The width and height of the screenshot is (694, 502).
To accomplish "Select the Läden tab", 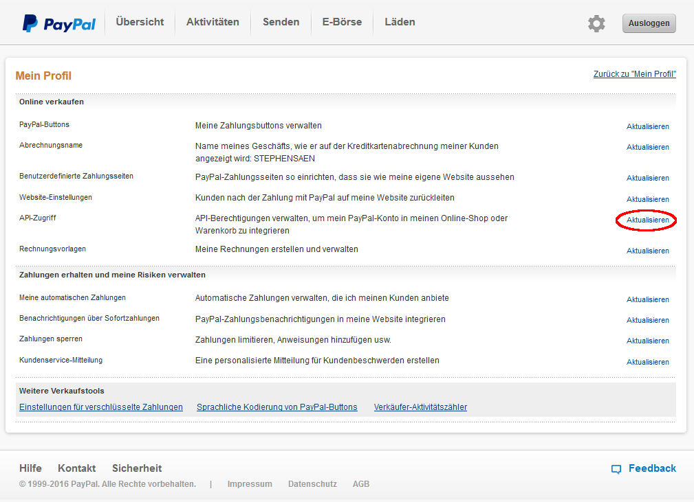I will click(x=400, y=22).
